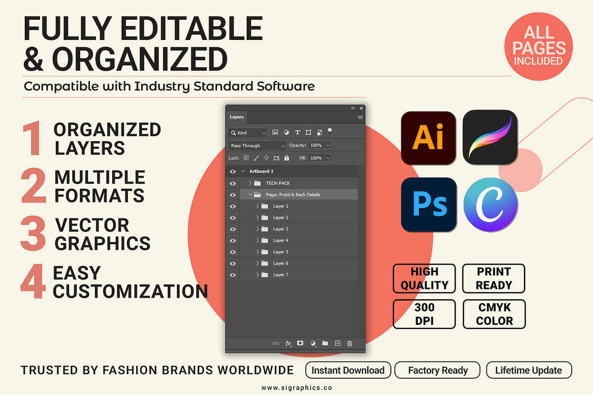Toggle visibility of Page: Front & Back Details
The image size is (593, 395).
pos(233,195)
